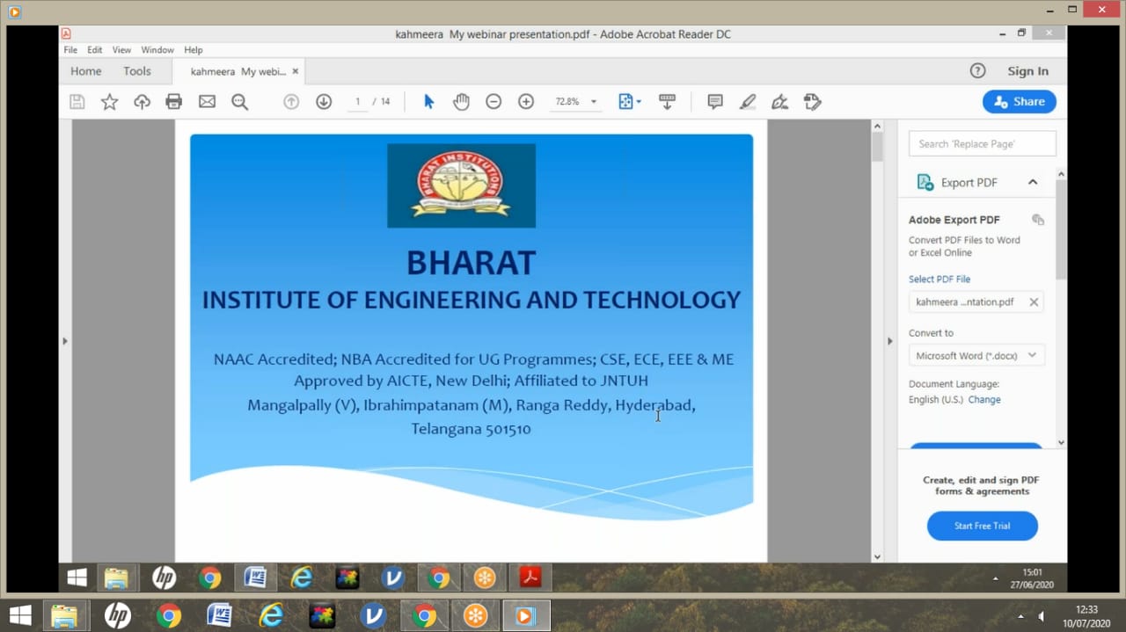1126x632 pixels.
Task: Click the Change language link
Action: (x=984, y=399)
